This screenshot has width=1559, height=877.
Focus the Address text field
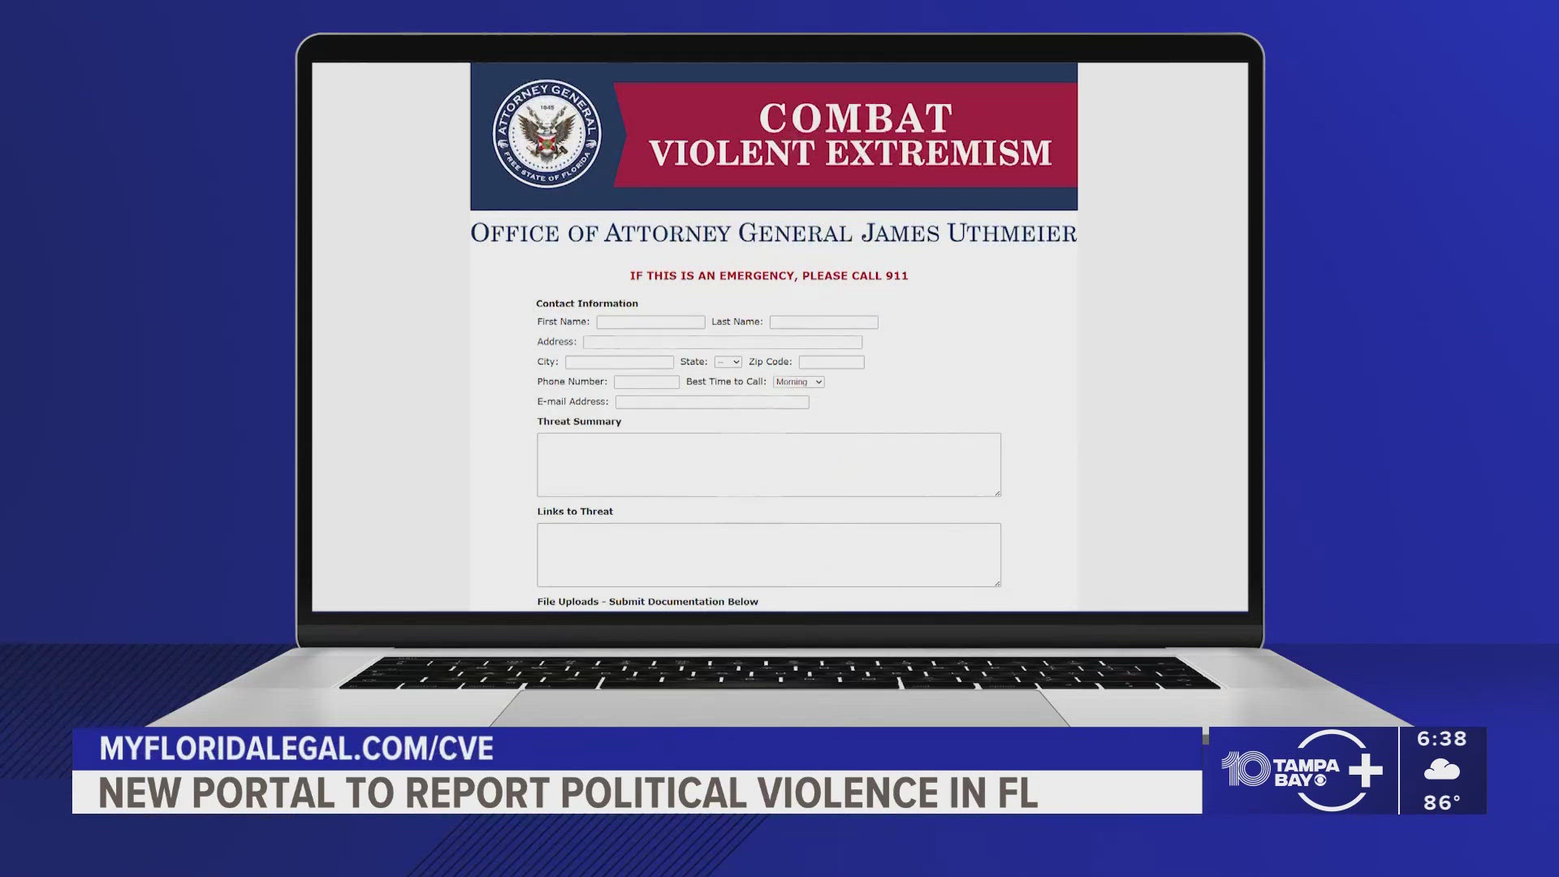722,343
